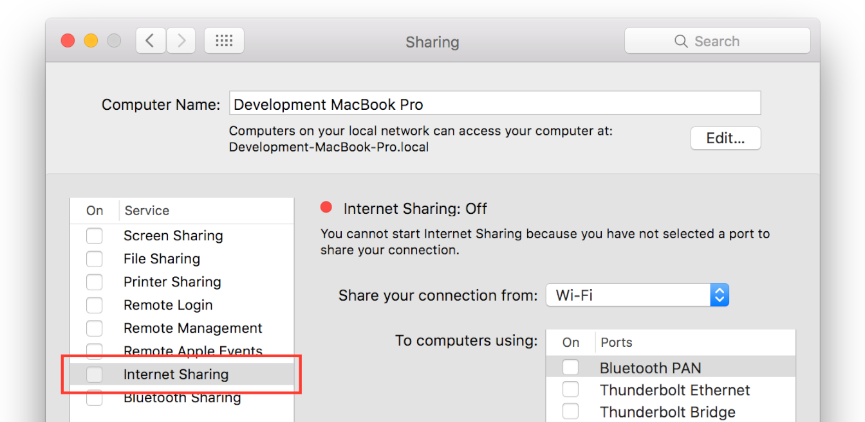This screenshot has width=865, height=422.
Task: Open the Share your connection from dropdown
Action: (x=637, y=295)
